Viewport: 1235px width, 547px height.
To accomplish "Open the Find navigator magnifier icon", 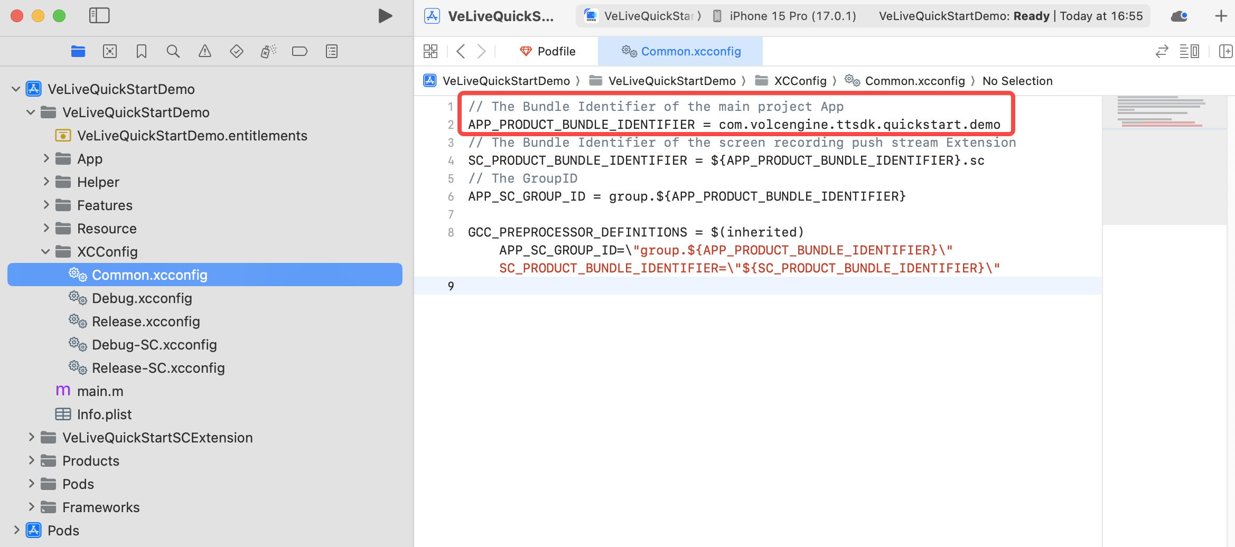I will click(x=173, y=51).
